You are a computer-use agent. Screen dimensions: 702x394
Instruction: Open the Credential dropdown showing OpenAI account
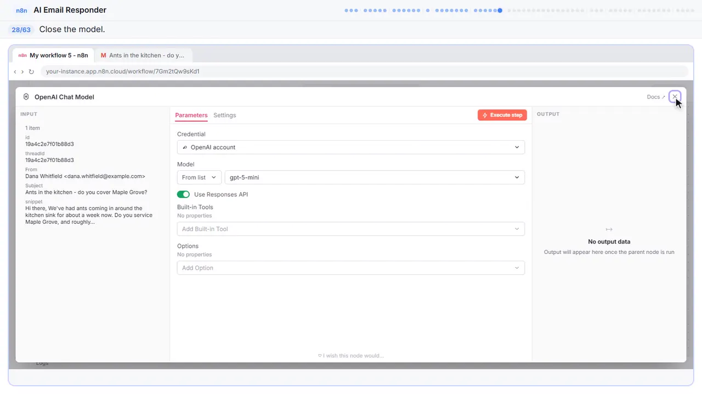click(351, 147)
